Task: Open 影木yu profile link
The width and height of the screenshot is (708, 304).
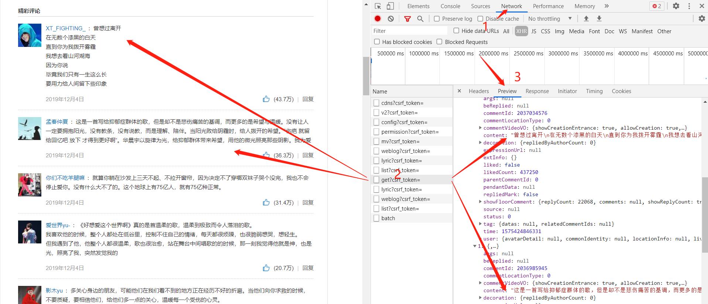Action: pos(54,290)
